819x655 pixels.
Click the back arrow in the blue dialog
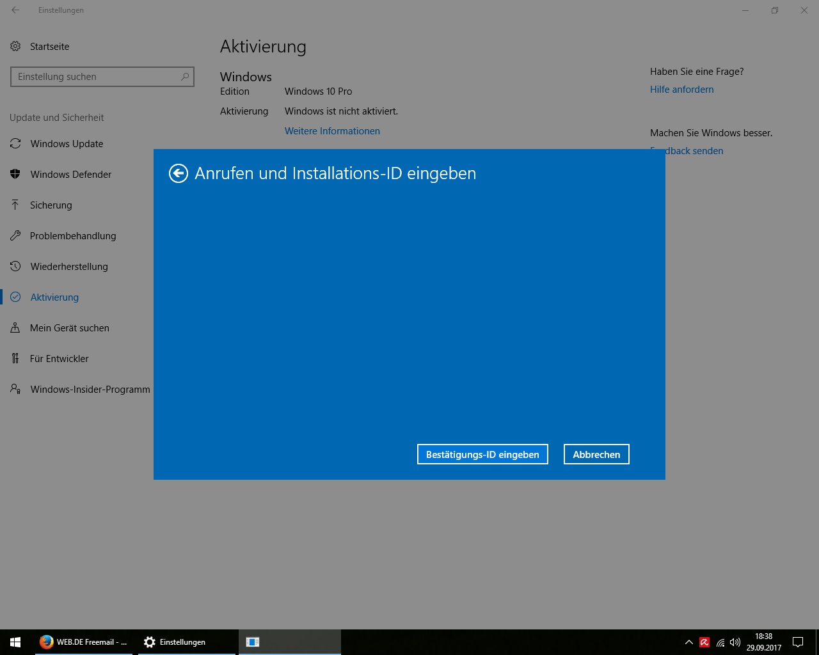[x=179, y=173]
